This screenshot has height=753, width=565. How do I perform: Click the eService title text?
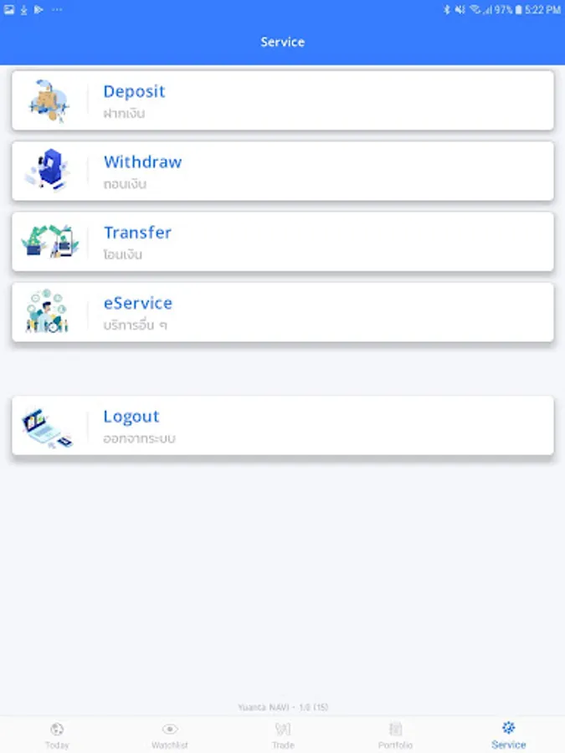[138, 303]
